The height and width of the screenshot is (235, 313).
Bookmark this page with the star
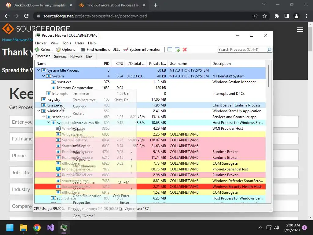coord(265,16)
